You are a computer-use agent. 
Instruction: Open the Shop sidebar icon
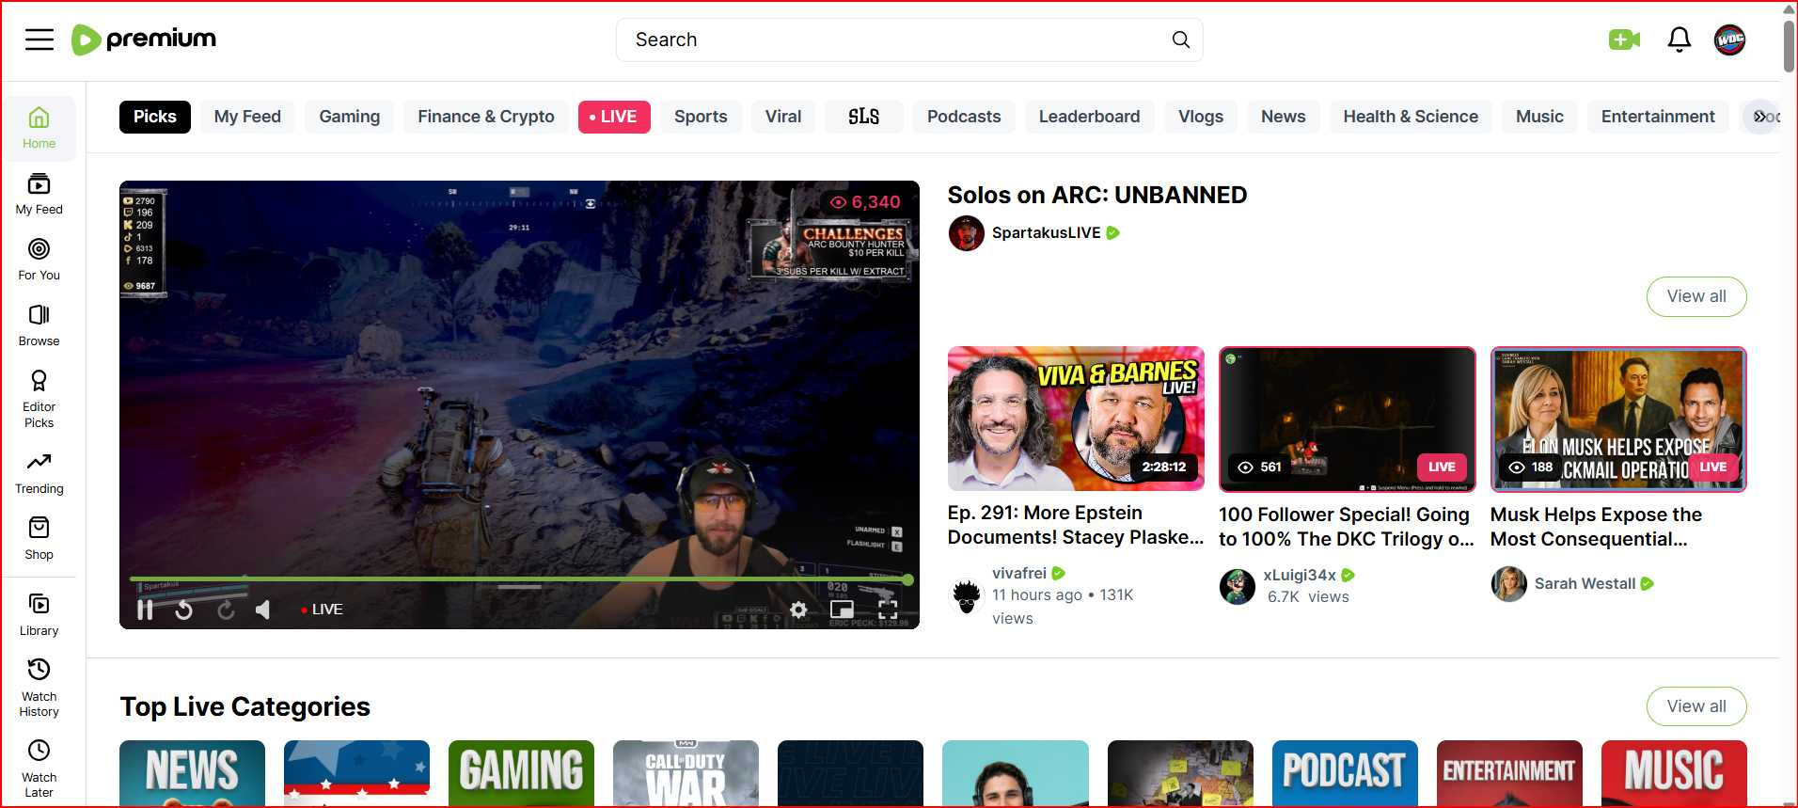click(39, 538)
